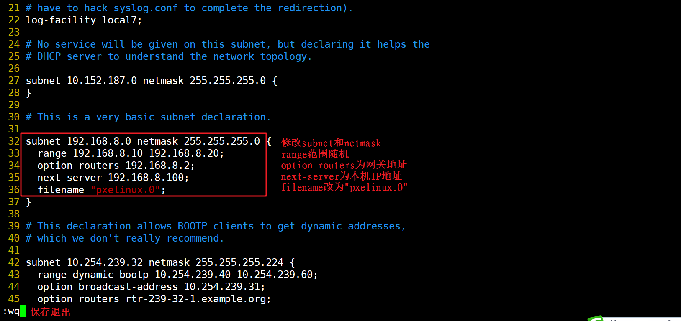Screen dimensions: 681x321
Task: Click the red 保存退出 annotation
Action: pos(50,312)
